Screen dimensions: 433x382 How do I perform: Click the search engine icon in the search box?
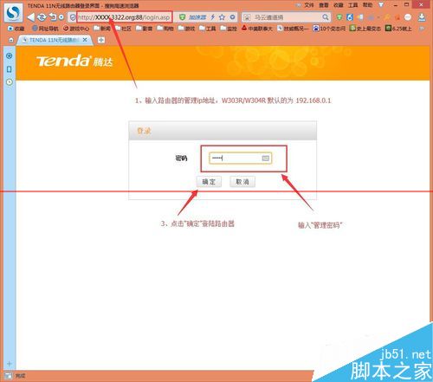247,17
